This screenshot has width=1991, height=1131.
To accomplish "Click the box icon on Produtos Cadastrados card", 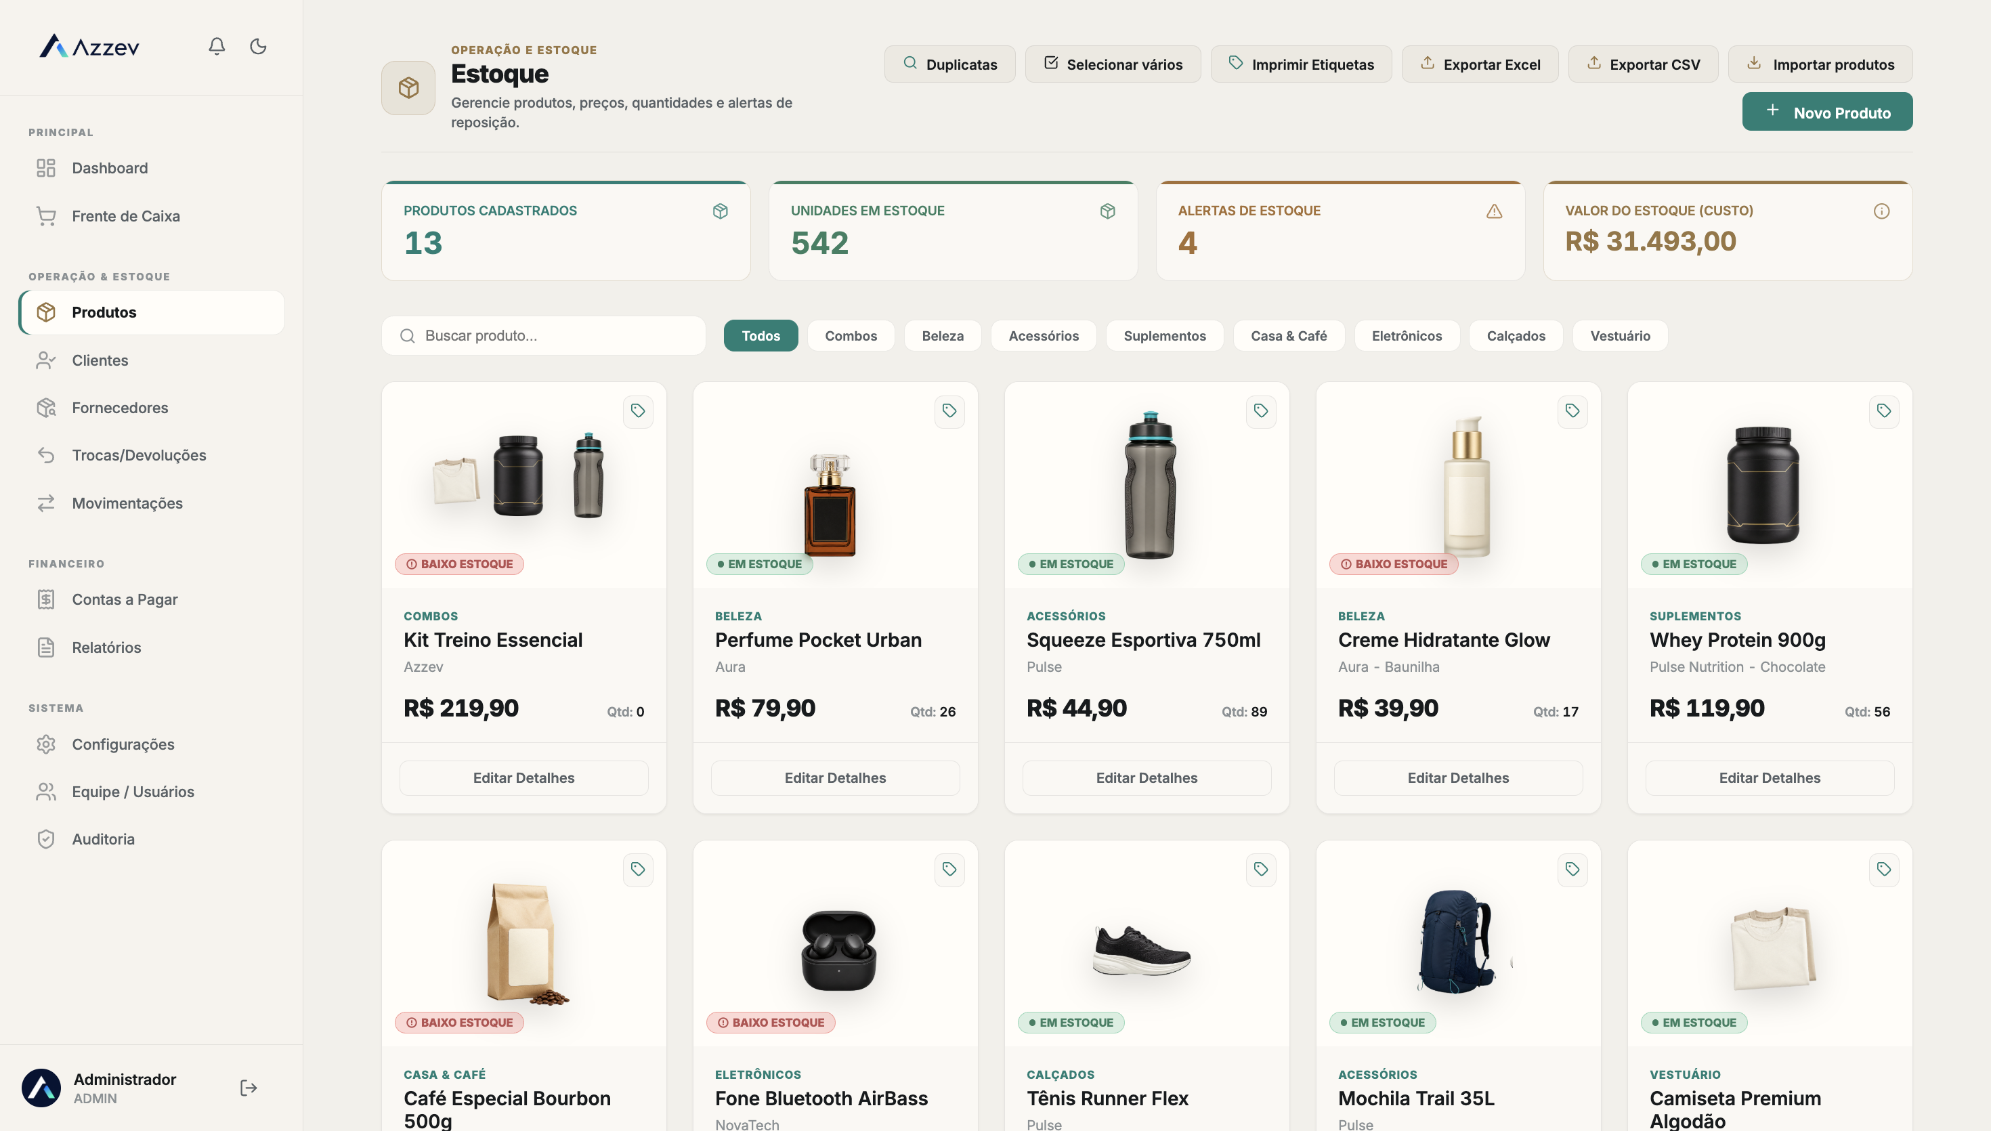I will [x=720, y=211].
